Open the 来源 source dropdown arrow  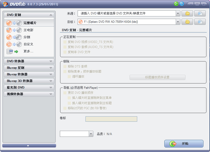coord(178,13)
